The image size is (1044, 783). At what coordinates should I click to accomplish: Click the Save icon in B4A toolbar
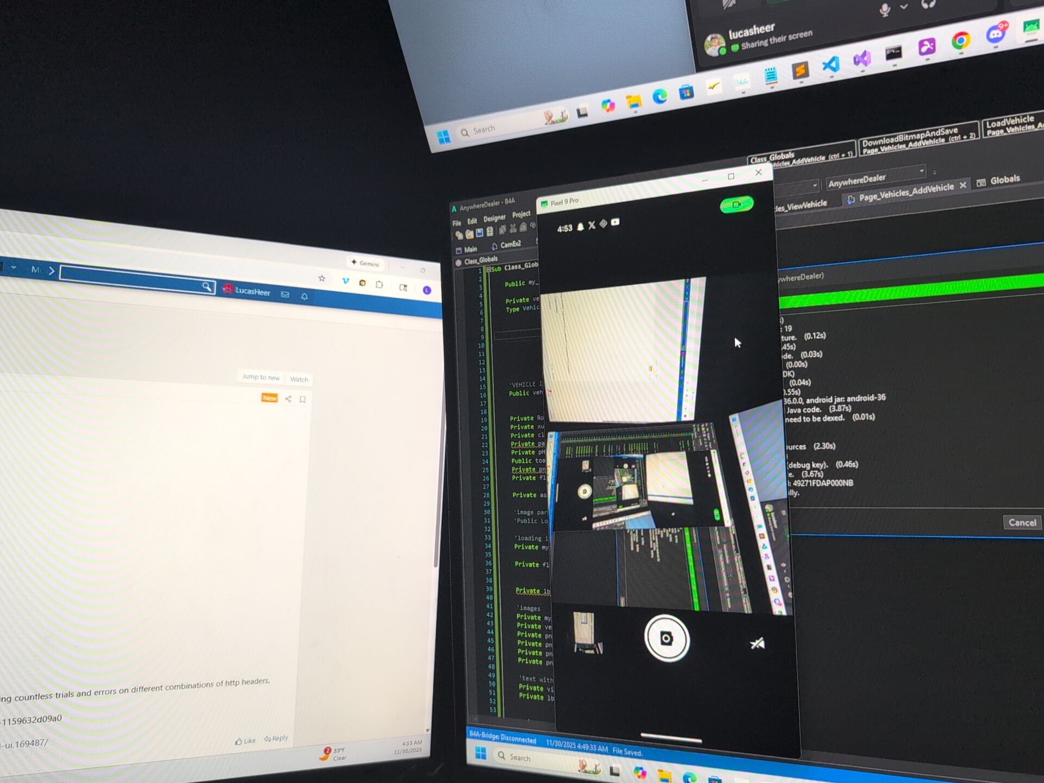480,233
